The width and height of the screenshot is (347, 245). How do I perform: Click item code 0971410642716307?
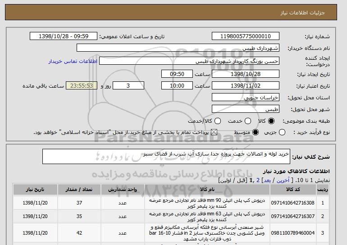[x=293, y=216]
